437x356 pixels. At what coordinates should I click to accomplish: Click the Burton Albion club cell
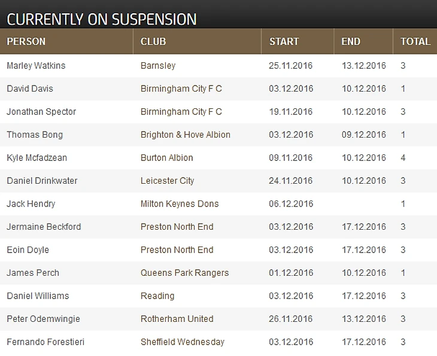tap(167, 158)
